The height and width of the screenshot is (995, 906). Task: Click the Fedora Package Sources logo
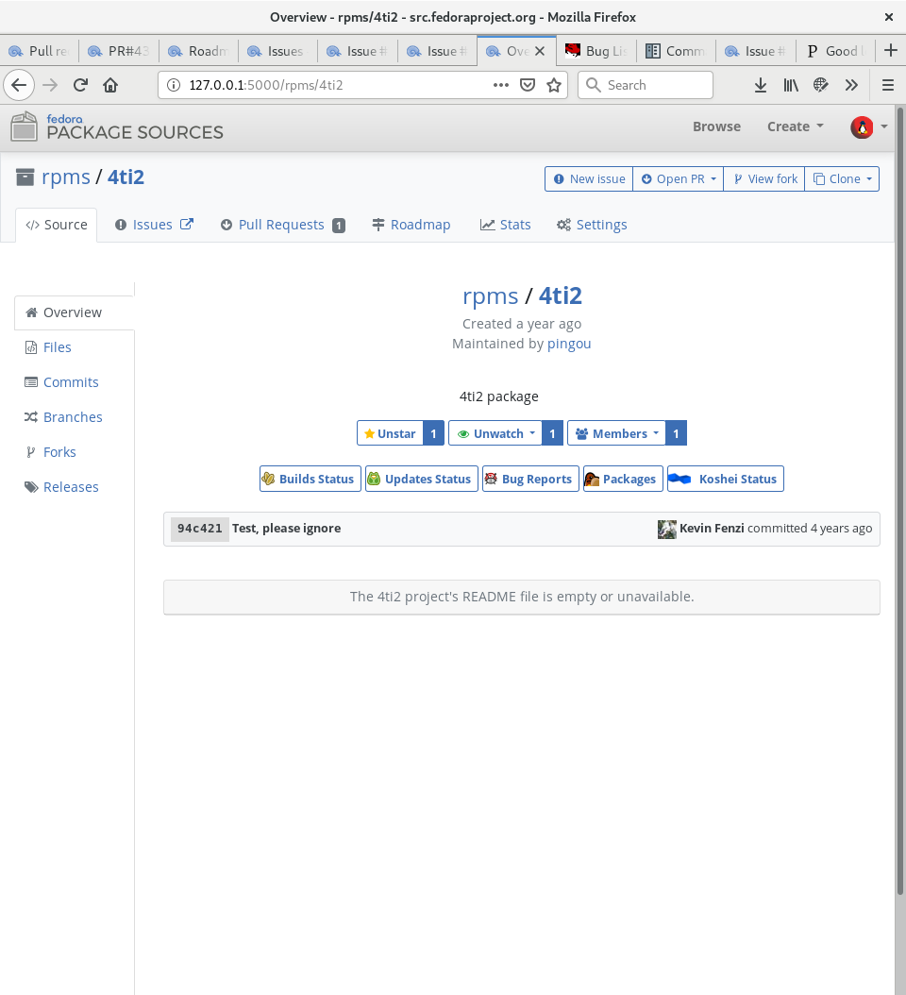[x=117, y=126]
